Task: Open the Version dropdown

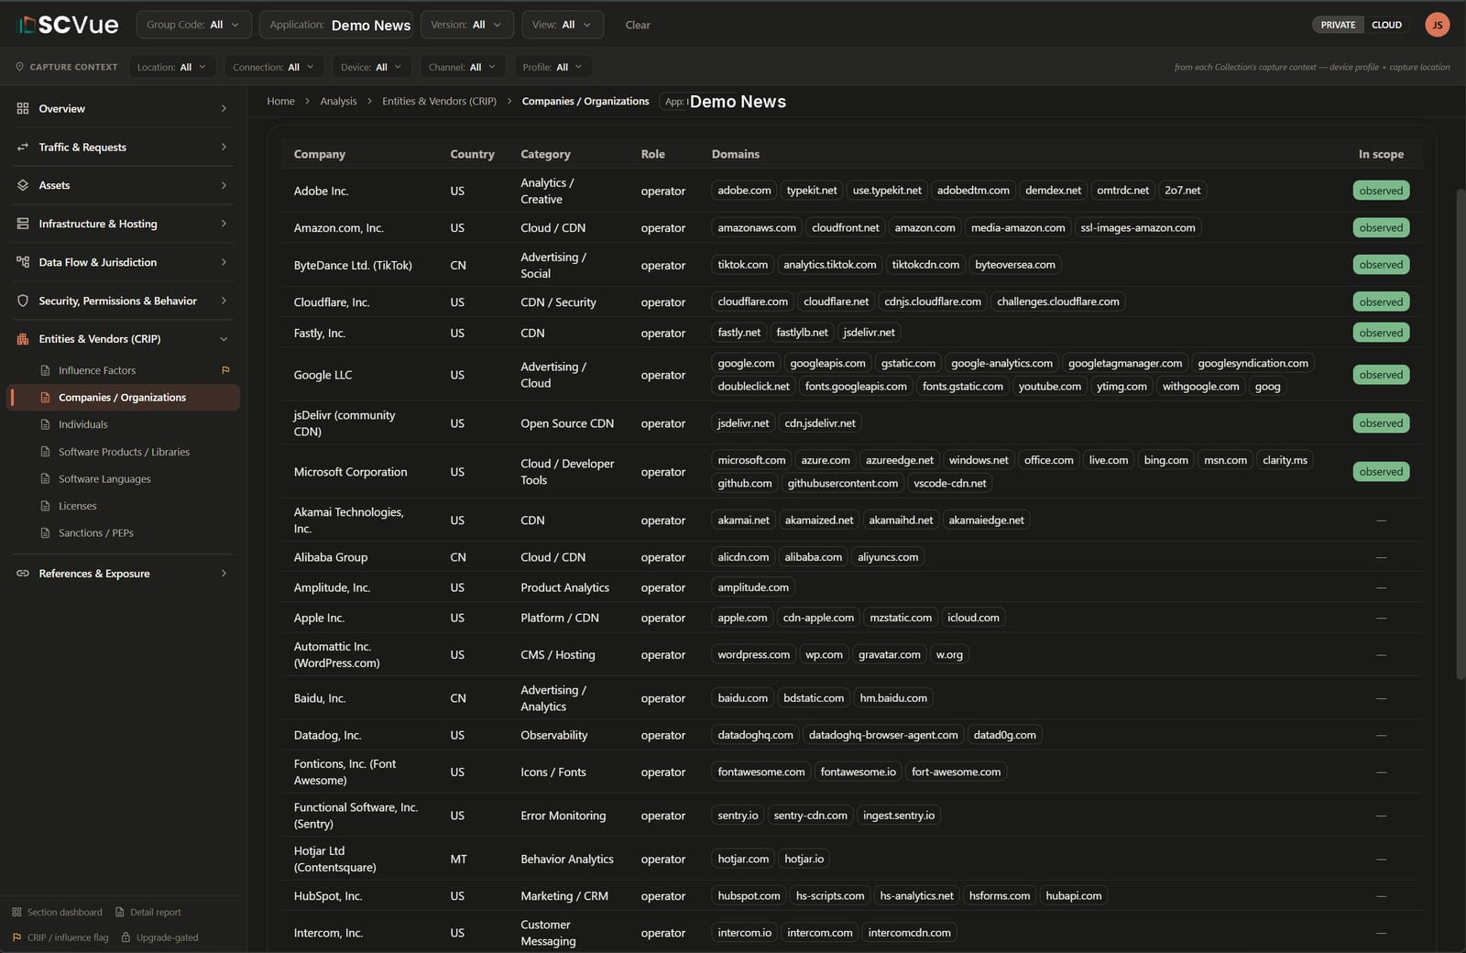Action: point(466,25)
